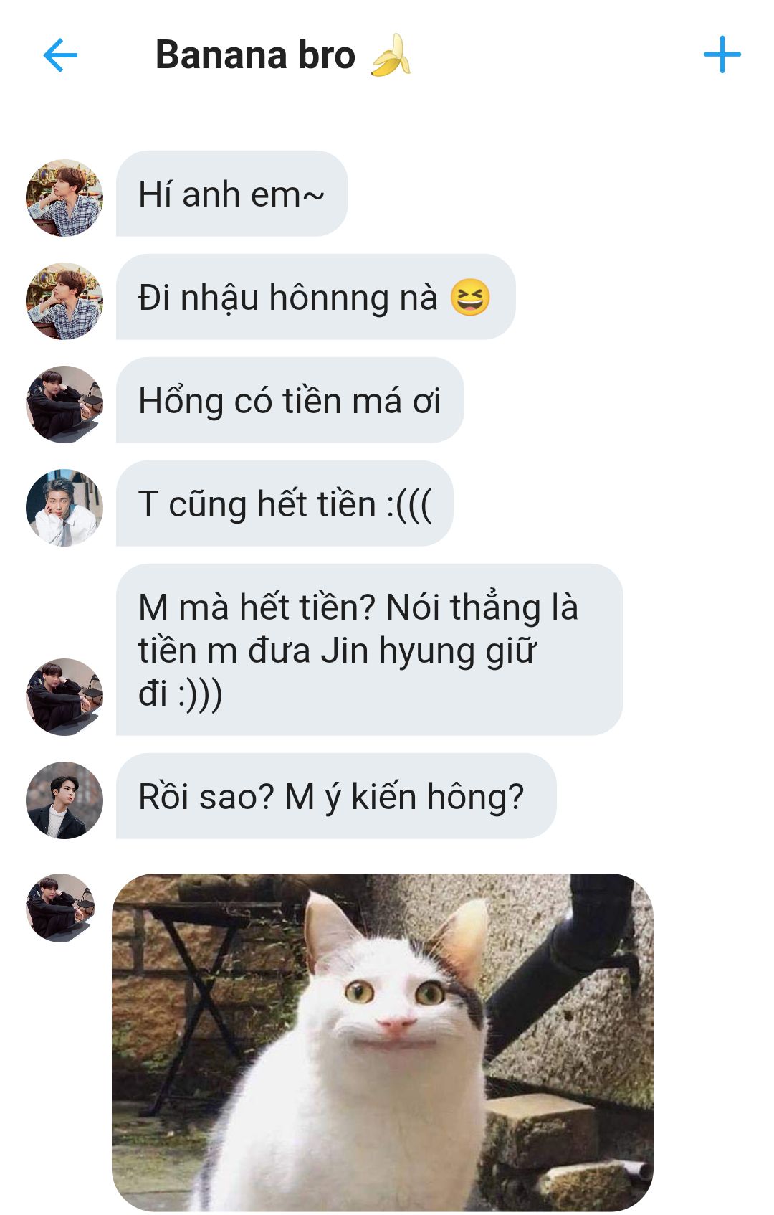The width and height of the screenshot is (774, 1215).
Task: Select the 'Rồi sao? M ý kiến hông?' bubble
Action: 336,796
